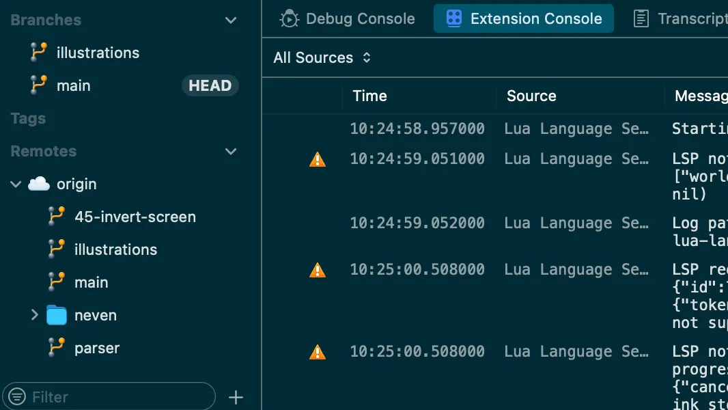Collapse the Branches section
Viewport: 728px width, 410px height.
click(231, 20)
